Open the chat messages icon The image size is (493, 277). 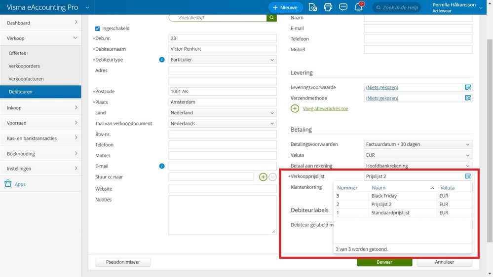click(343, 7)
